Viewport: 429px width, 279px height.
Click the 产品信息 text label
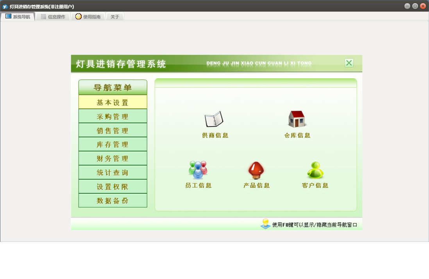tap(257, 185)
